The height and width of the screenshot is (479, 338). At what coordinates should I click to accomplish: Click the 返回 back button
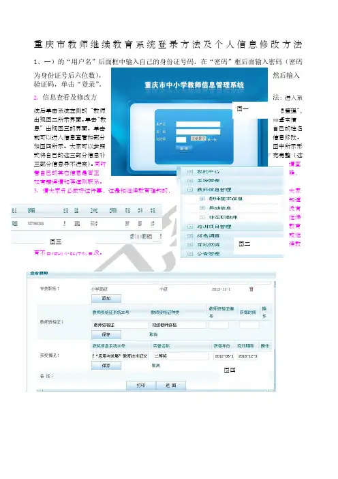click(171, 386)
